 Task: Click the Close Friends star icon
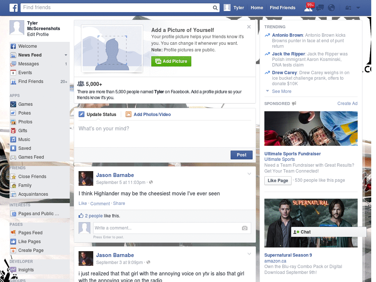13,177
